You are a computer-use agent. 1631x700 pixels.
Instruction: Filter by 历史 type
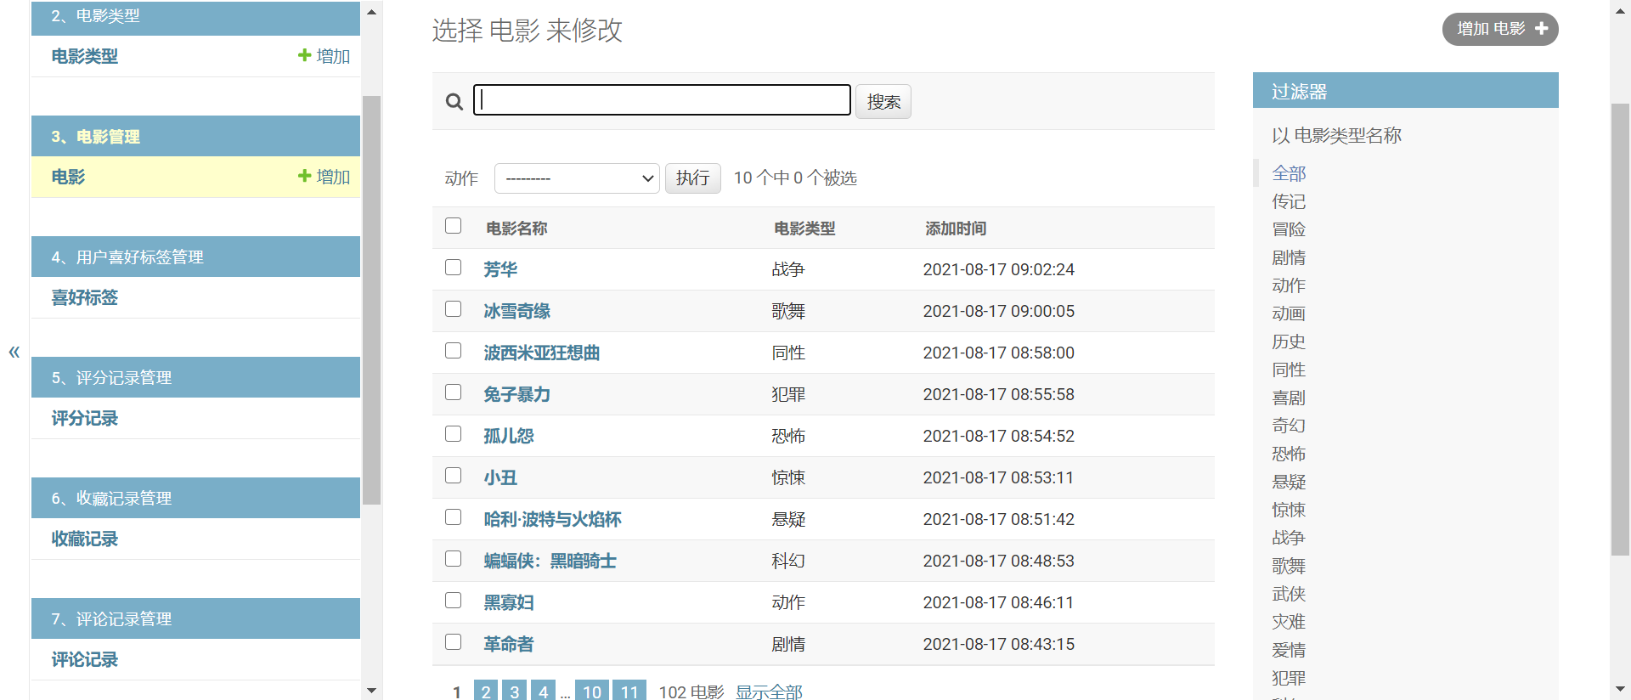point(1289,342)
